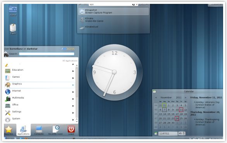Select November 24 in the calendar
Image resolution: width=227 pixels, height=143 pixels.
177,118
